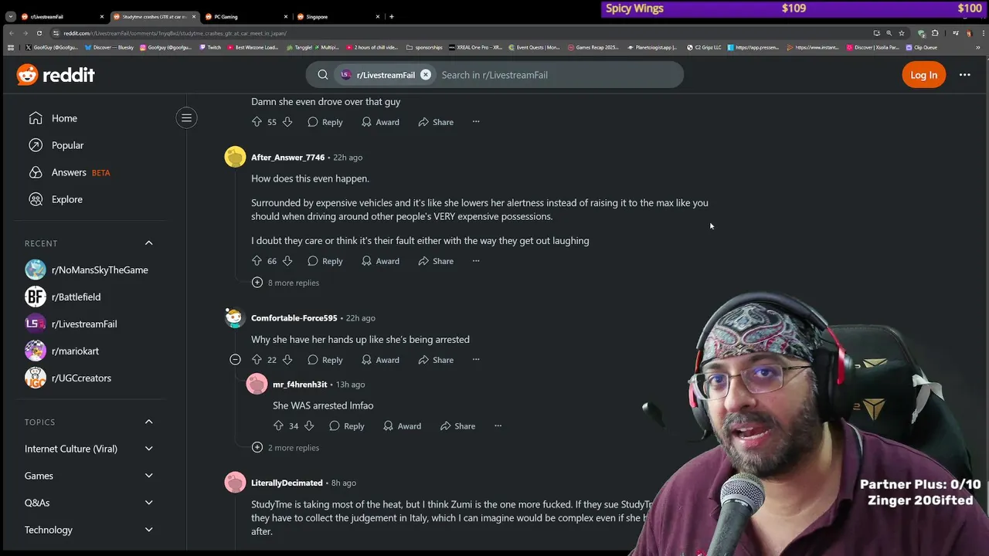Collapse Comfortable-Force595's comment thread
Image resolution: width=989 pixels, height=556 pixels.
pyautogui.click(x=235, y=360)
